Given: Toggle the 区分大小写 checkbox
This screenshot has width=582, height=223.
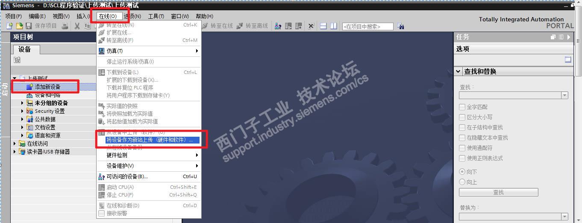Looking at the screenshot, I should [x=462, y=117].
